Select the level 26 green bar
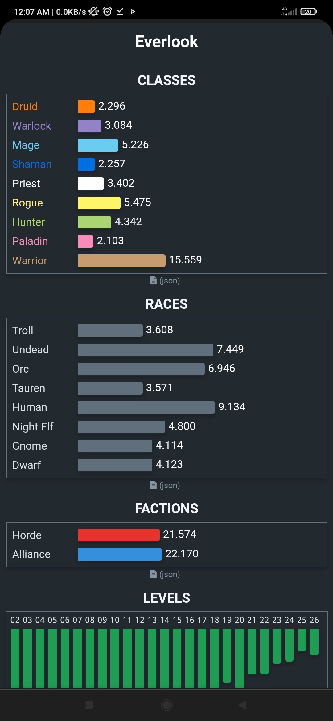Image resolution: width=333 pixels, height=721 pixels. pyautogui.click(x=314, y=642)
